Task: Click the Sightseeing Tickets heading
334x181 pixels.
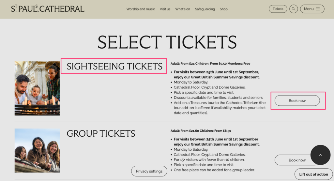Action: tap(114, 66)
